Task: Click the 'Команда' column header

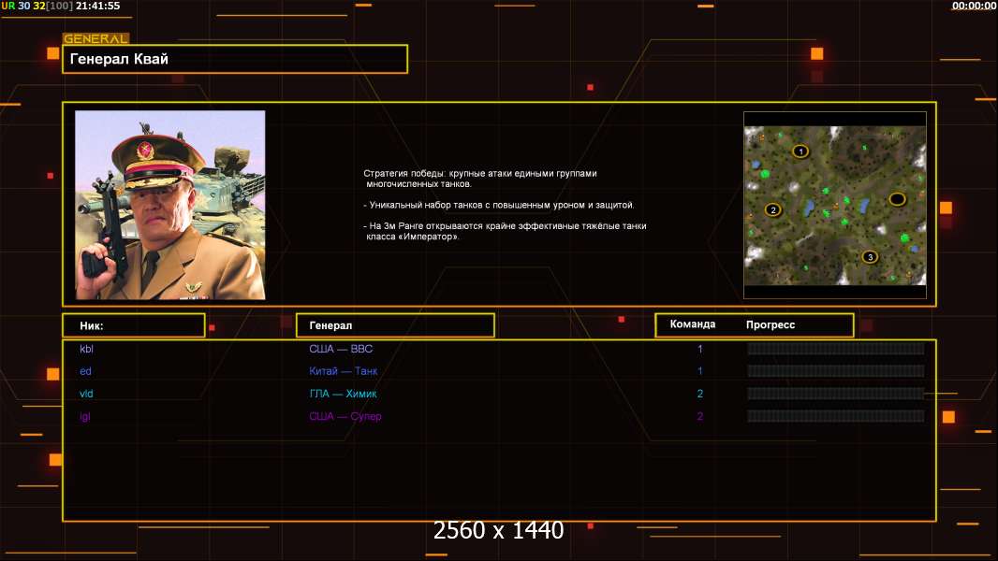Action: point(693,324)
